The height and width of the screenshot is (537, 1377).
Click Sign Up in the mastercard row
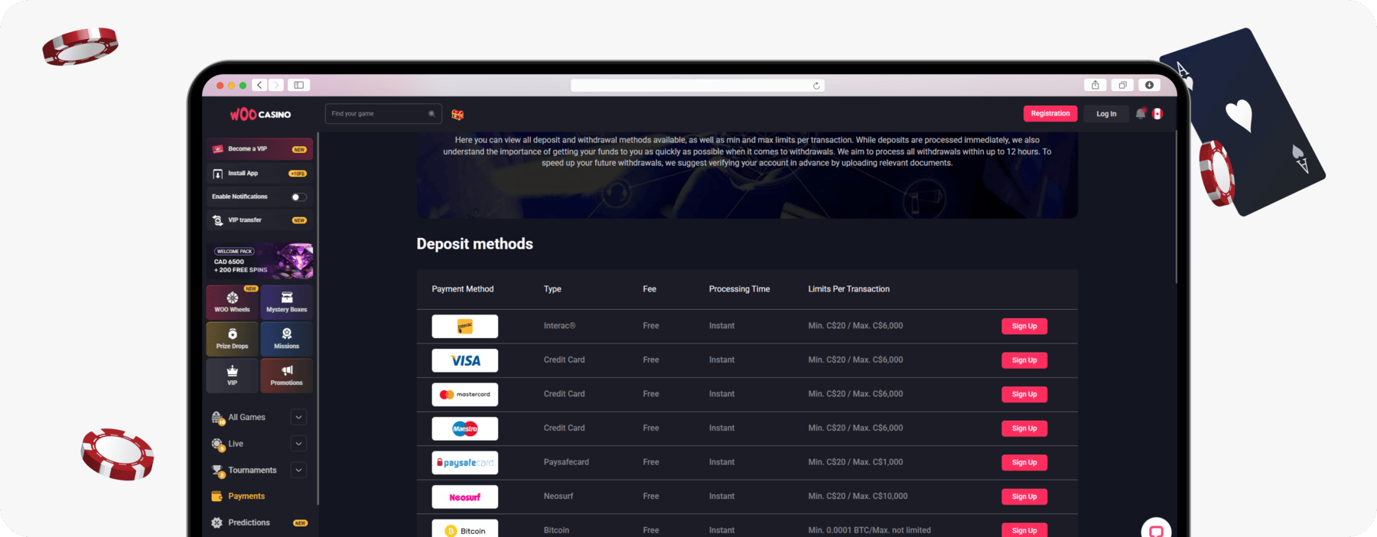click(x=1024, y=394)
